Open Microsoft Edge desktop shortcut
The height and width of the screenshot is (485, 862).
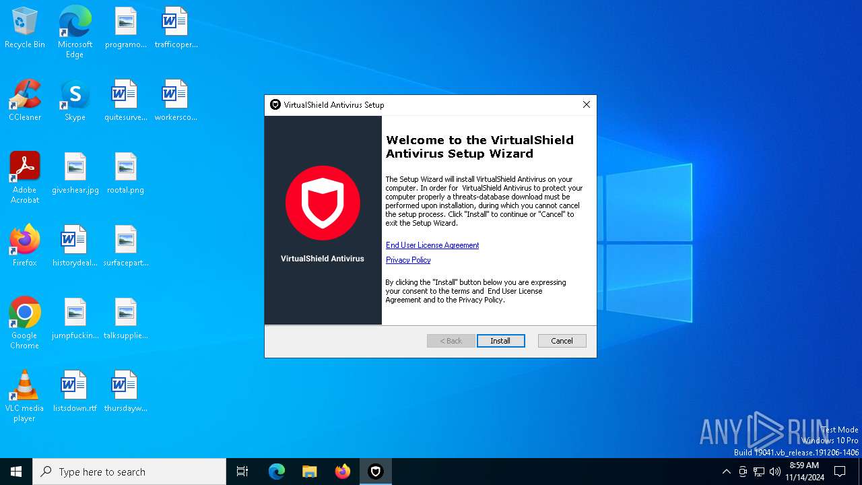75,32
